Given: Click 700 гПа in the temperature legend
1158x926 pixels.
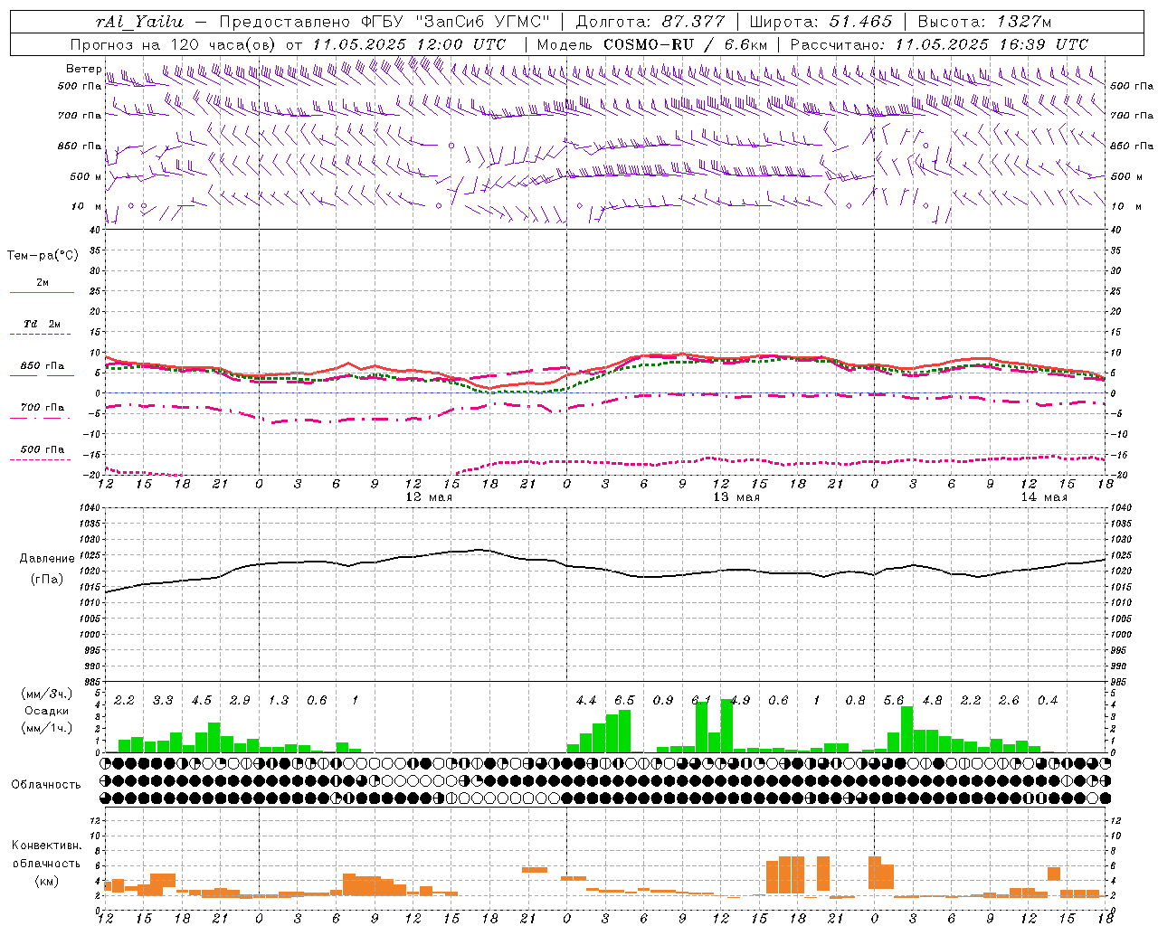Looking at the screenshot, I should [x=43, y=408].
